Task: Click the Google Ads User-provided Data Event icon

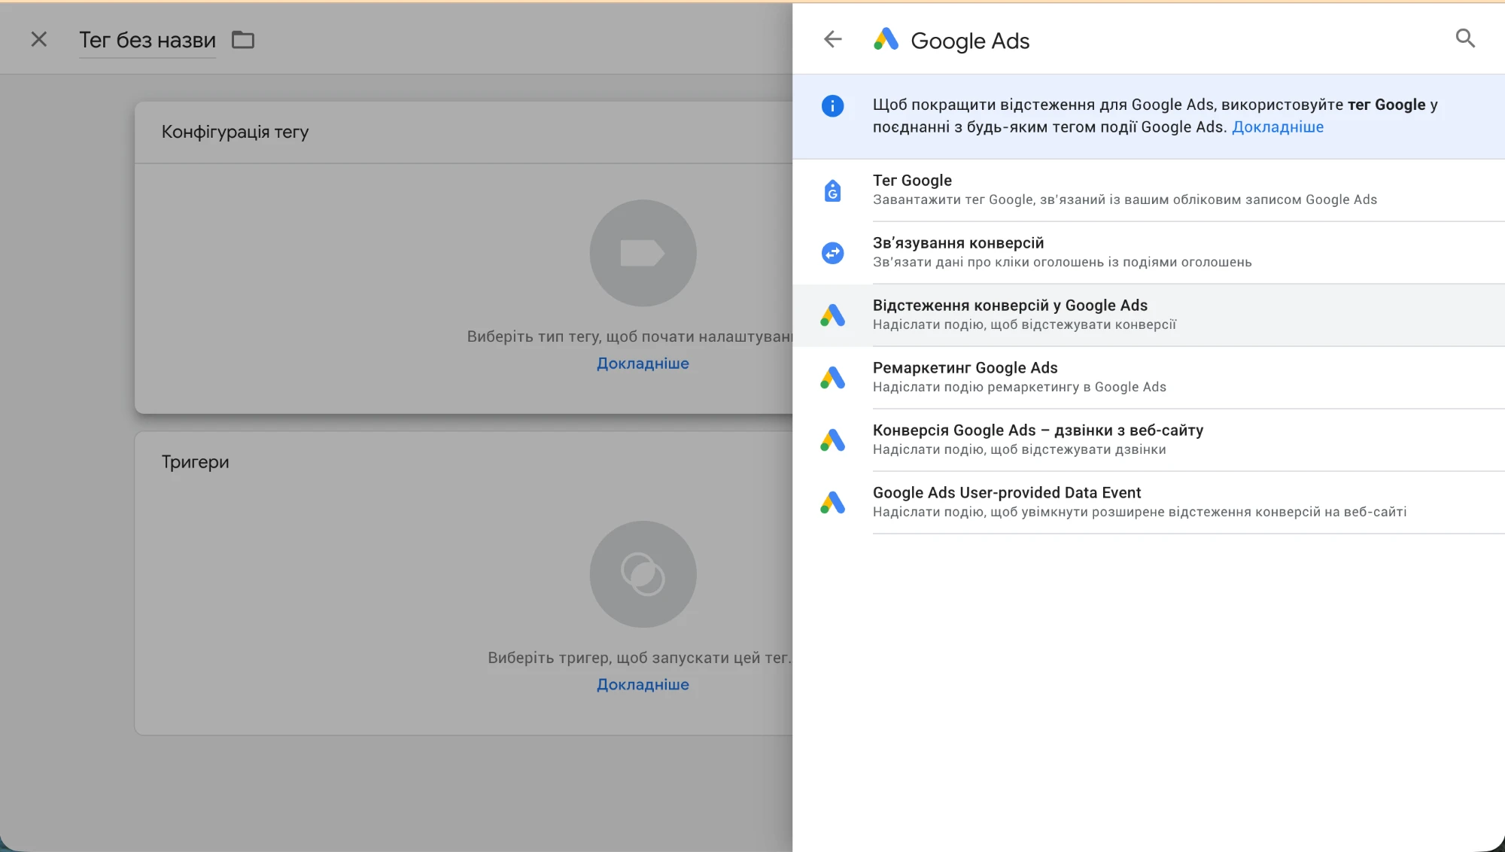Action: 832,503
